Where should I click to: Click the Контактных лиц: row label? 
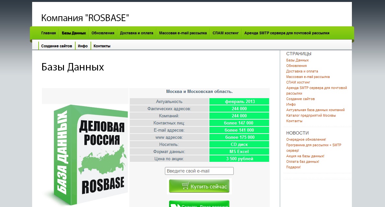[169, 123]
